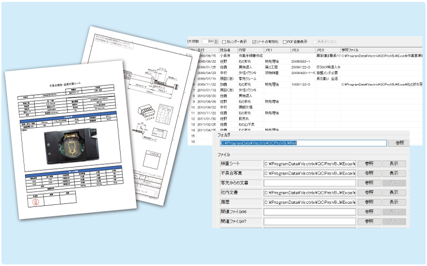Screen dimensions: 427x266
Task: Click 参照 in the 履歴 row
Action: point(369,202)
